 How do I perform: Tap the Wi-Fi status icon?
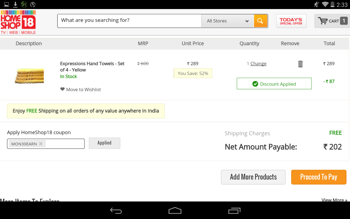(325, 4)
